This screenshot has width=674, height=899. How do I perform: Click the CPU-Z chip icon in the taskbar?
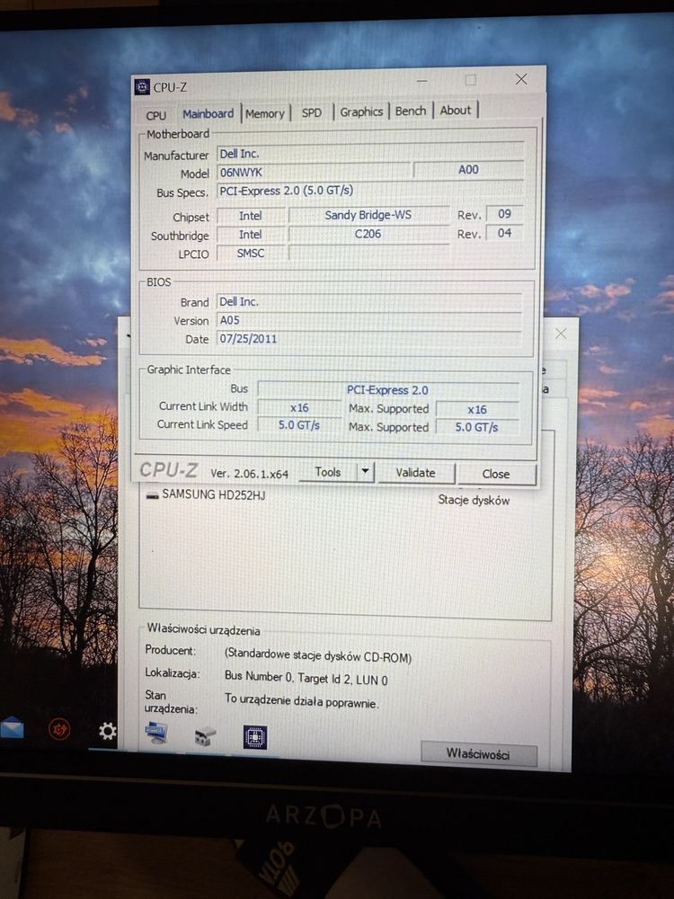coord(255,737)
